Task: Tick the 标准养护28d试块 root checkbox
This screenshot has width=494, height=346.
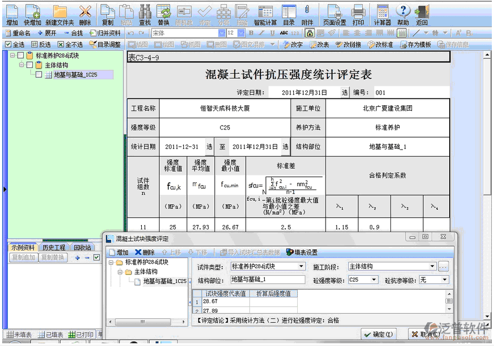Action: [x=20, y=56]
